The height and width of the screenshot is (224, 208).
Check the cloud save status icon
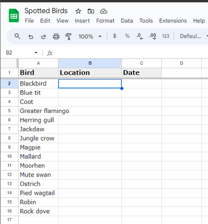pos(103,11)
